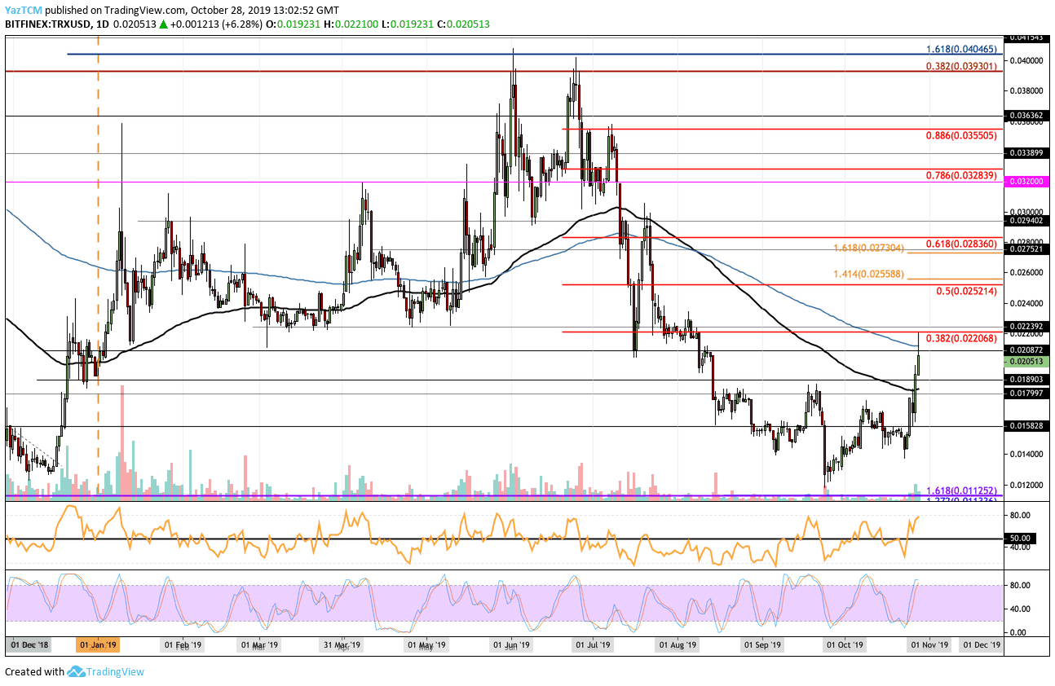Click the Stochastic 40.00 axis label

click(x=1019, y=608)
